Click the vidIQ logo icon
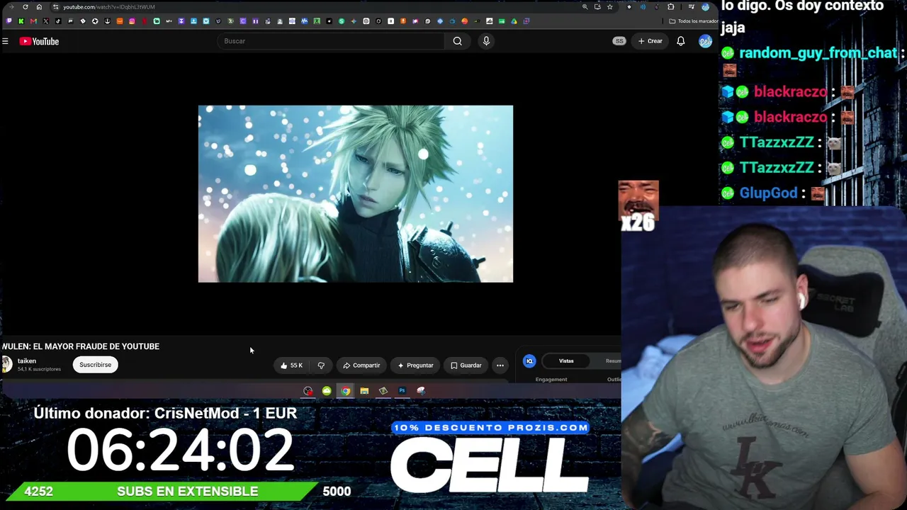The width and height of the screenshot is (907, 510). tap(529, 361)
